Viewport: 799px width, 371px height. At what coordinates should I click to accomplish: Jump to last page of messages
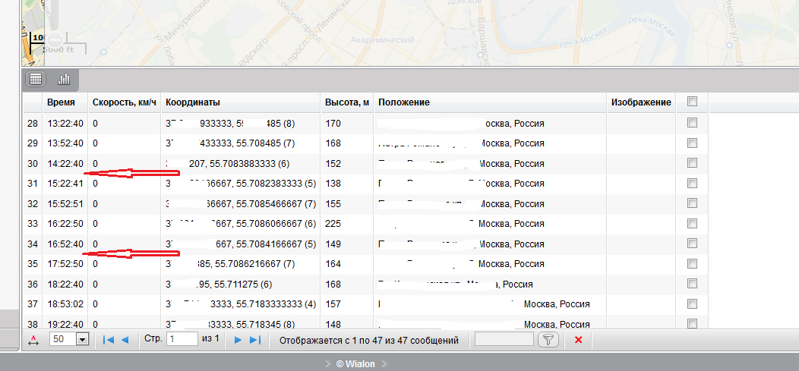click(x=255, y=340)
